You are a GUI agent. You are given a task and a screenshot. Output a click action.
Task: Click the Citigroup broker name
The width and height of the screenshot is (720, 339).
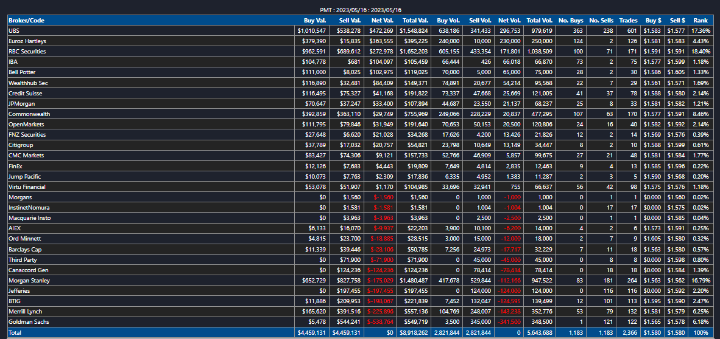(21, 145)
